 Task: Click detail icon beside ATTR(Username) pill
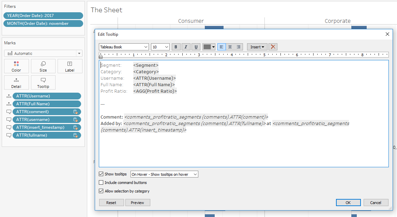[x=9, y=96]
